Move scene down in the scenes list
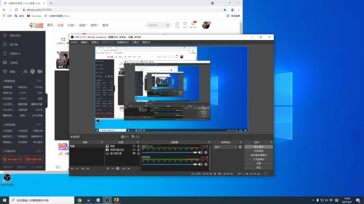The image size is (364, 204). [88, 169]
